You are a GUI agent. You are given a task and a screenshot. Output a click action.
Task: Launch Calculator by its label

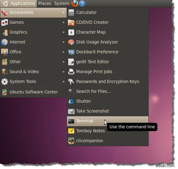pos(86,12)
